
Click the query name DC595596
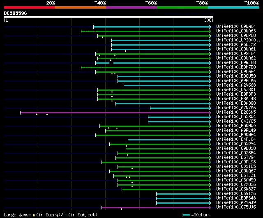click(15, 13)
